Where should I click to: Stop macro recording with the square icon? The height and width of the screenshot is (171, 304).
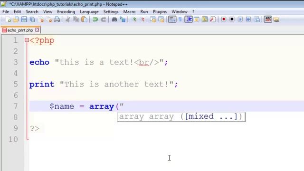(232, 19)
